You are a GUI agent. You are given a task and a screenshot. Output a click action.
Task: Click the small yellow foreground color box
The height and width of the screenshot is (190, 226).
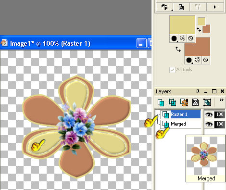point(201,21)
